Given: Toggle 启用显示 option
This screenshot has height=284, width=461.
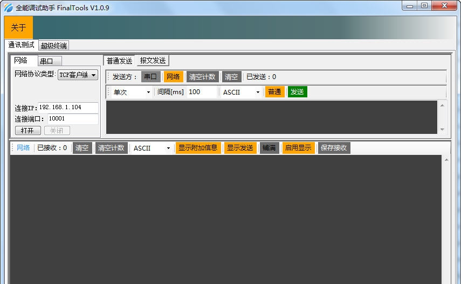Looking at the screenshot, I should click(298, 148).
